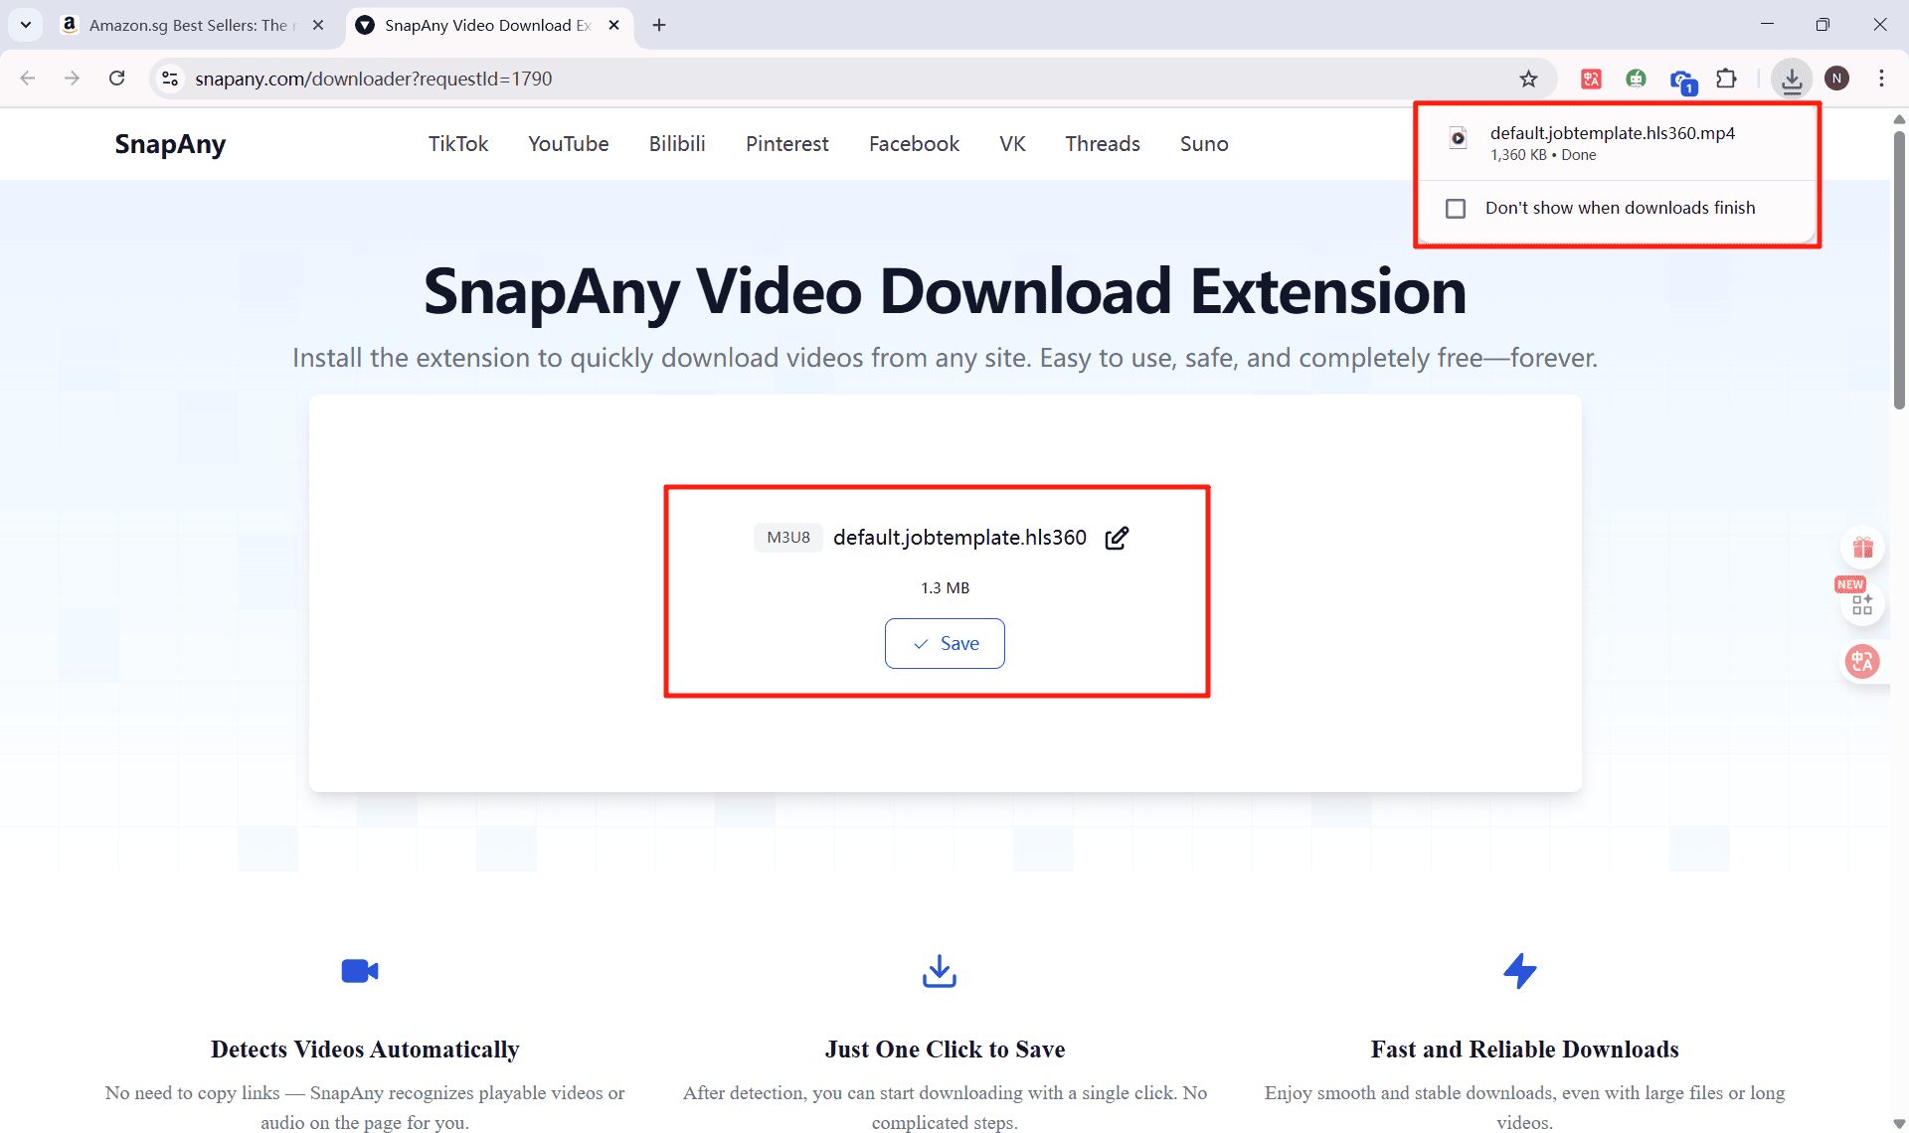Click the download arrow feature icon
This screenshot has height=1133, width=1909.
(940, 971)
